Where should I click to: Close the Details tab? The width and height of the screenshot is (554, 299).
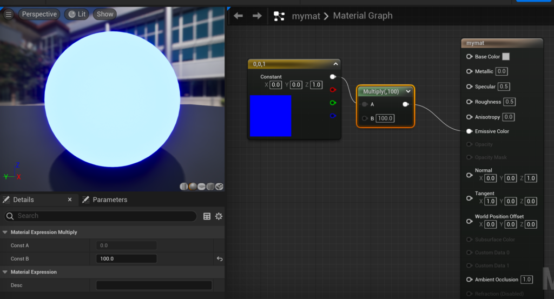tap(69, 200)
